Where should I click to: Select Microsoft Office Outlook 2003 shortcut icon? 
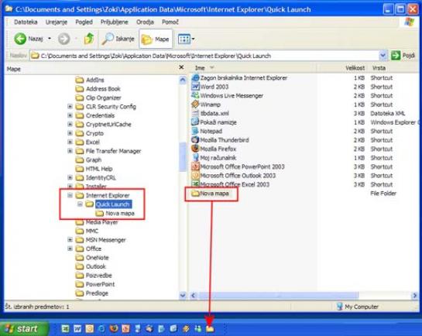[x=195, y=176]
